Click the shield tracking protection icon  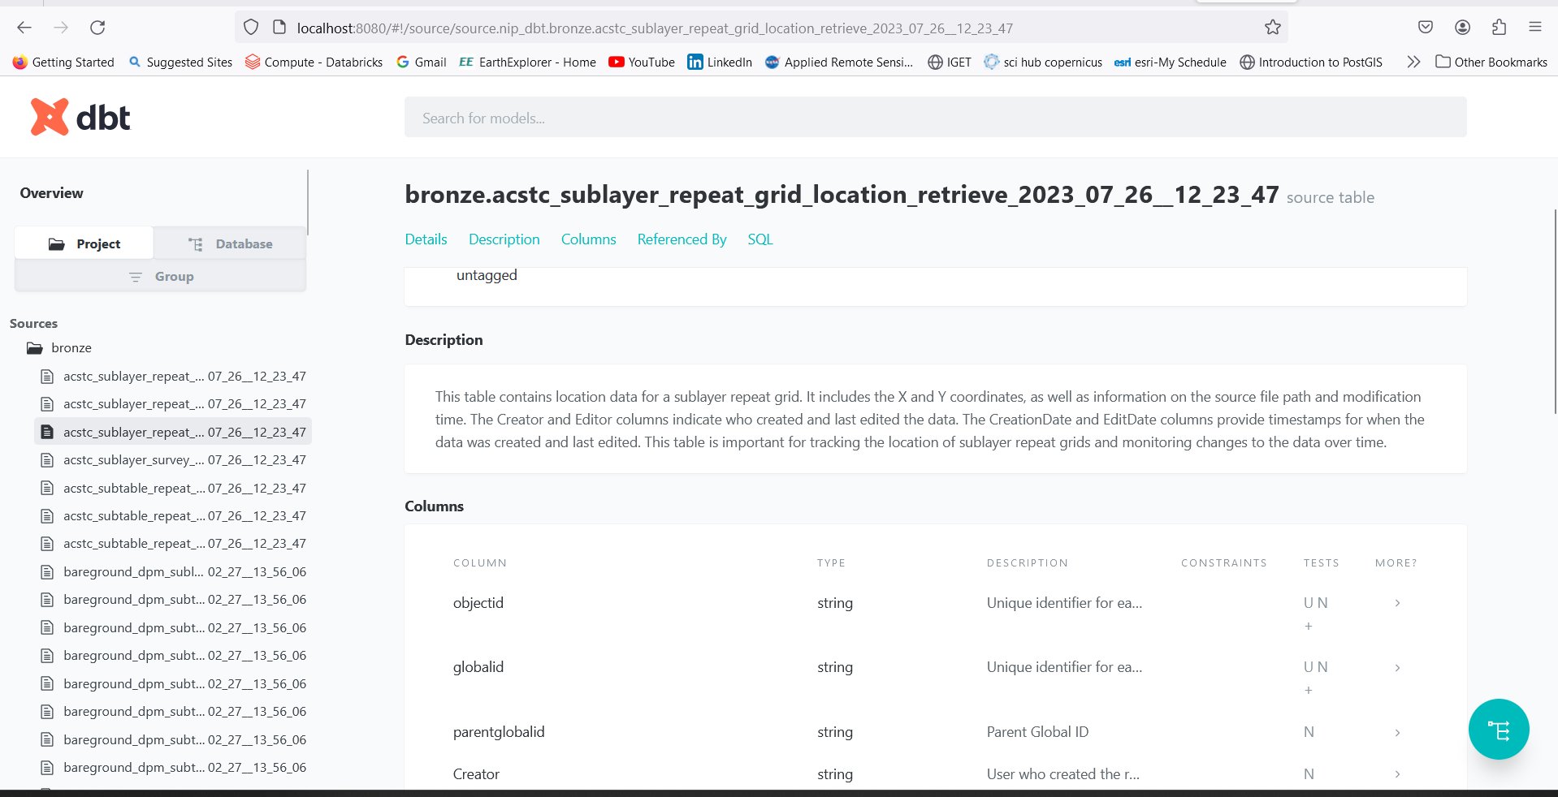coord(251,28)
